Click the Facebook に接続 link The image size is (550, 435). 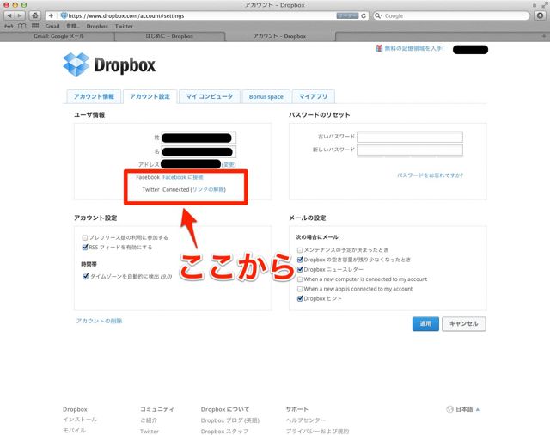click(x=183, y=177)
